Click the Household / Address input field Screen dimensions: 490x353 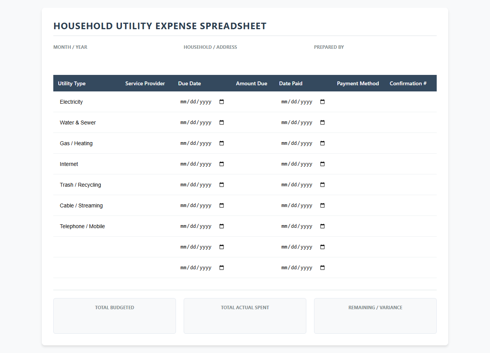(245, 58)
